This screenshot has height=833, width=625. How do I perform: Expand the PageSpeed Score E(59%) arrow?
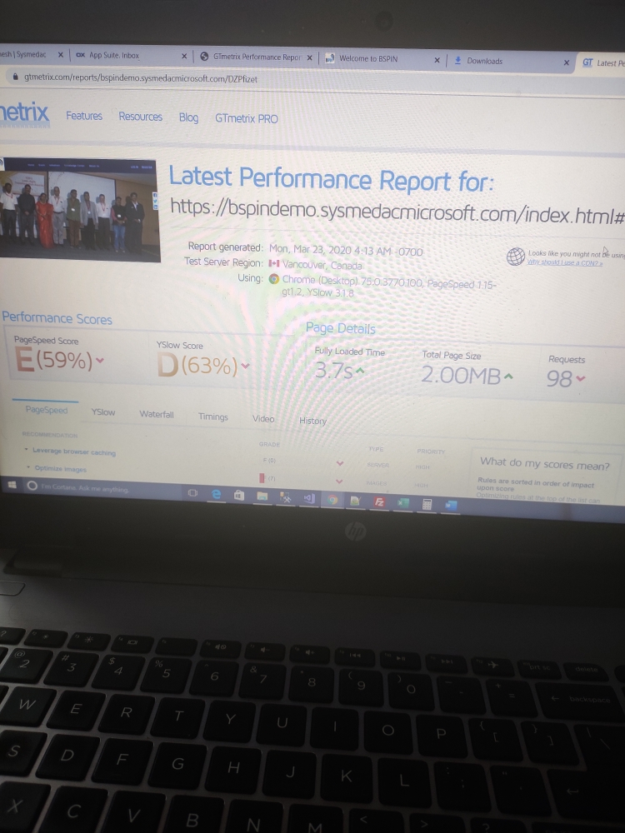(100, 361)
